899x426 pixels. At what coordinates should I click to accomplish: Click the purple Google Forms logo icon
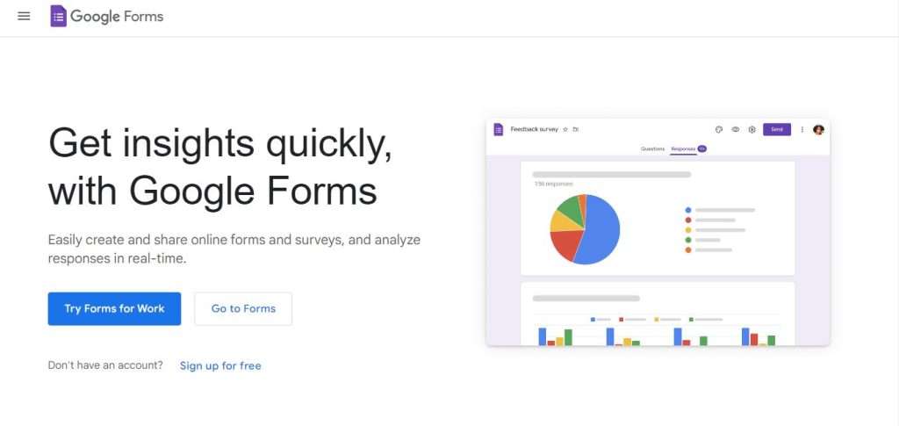(x=58, y=16)
